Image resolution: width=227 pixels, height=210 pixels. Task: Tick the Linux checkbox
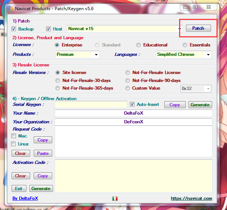pyautogui.click(x=14, y=144)
